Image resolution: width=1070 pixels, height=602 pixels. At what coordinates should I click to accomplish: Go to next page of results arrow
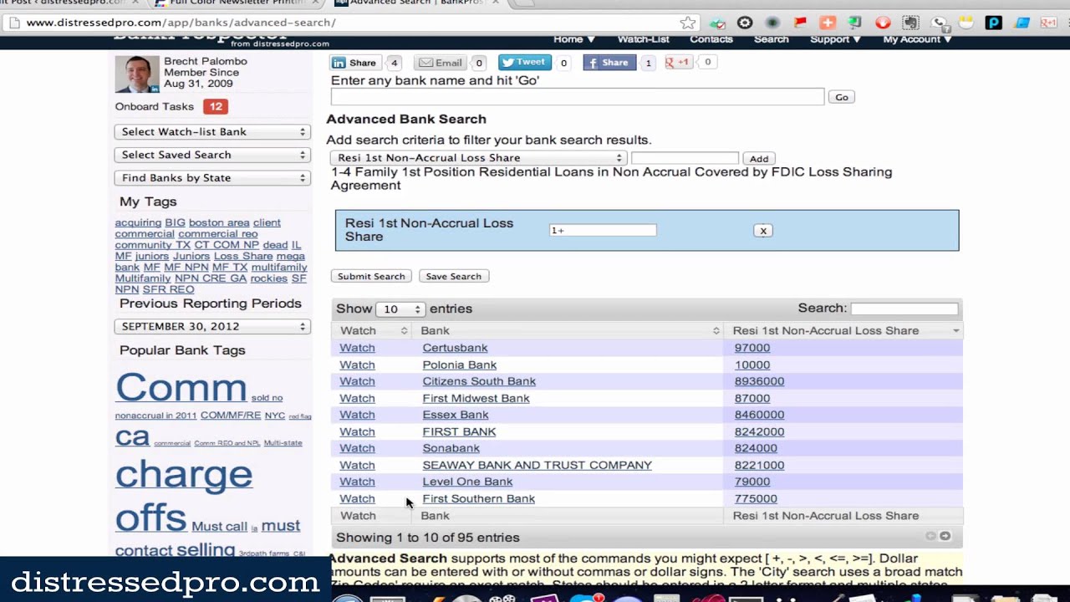(x=945, y=536)
